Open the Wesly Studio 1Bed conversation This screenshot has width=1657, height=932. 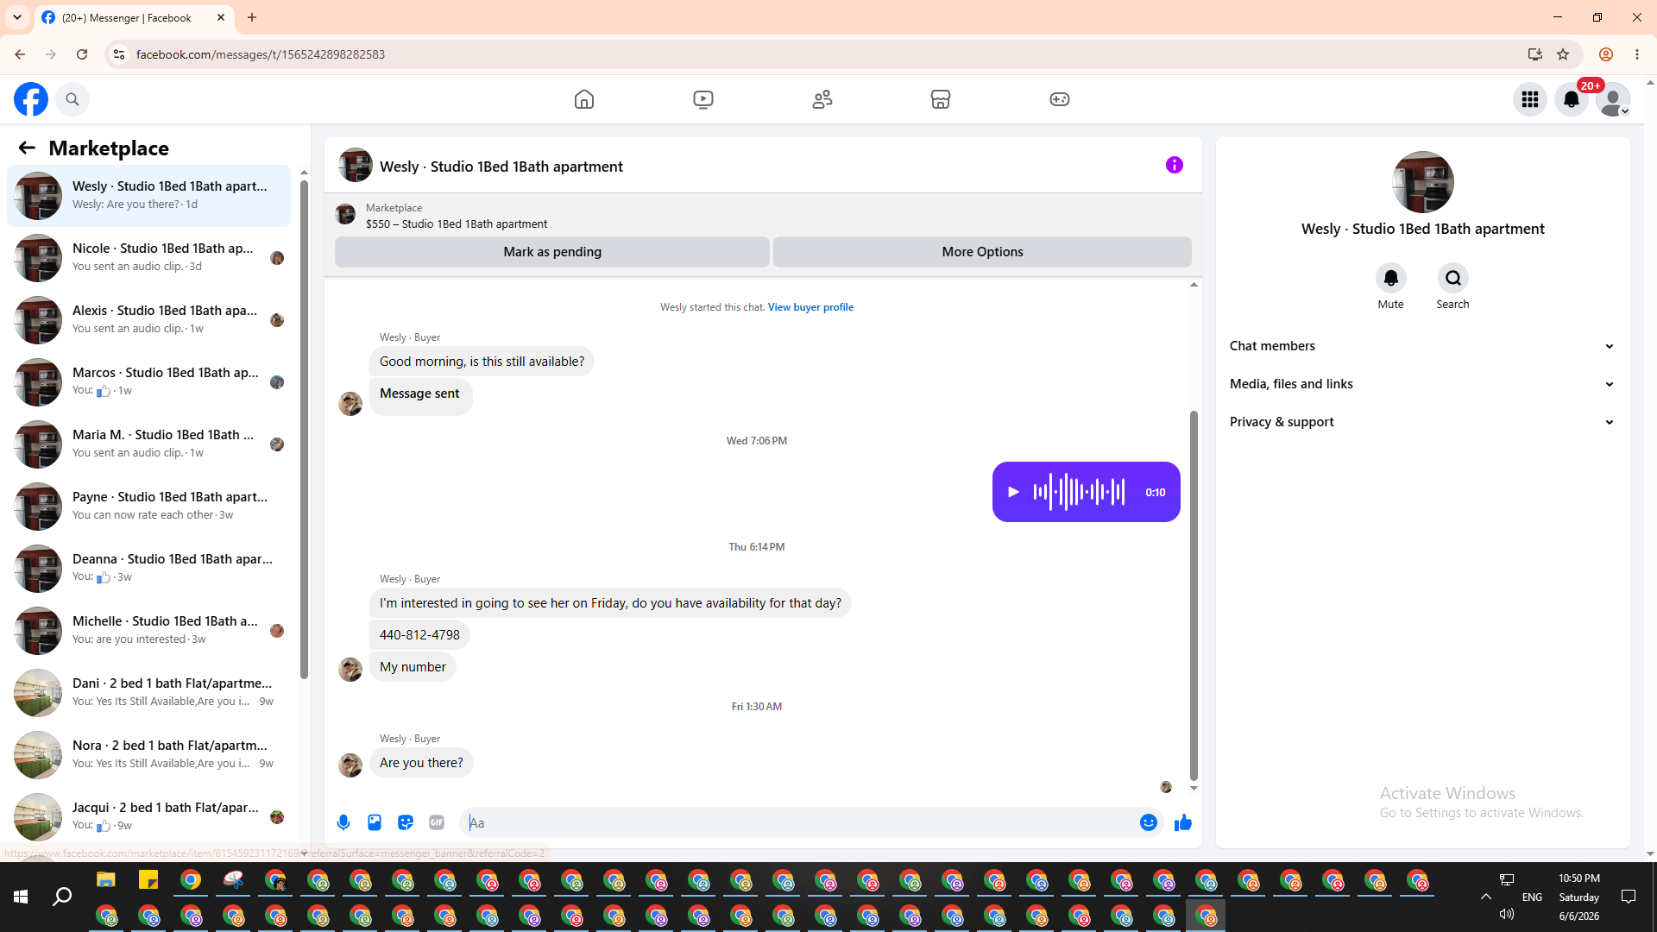tap(148, 196)
